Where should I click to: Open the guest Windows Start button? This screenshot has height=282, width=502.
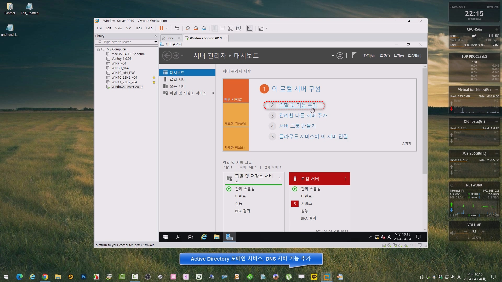[x=166, y=237]
